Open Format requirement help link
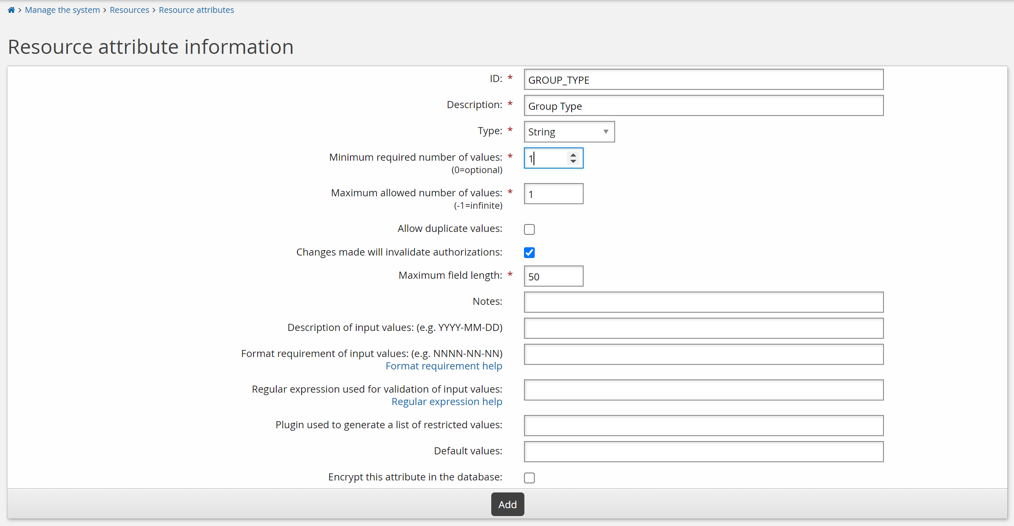This screenshot has height=526, width=1014. click(444, 366)
